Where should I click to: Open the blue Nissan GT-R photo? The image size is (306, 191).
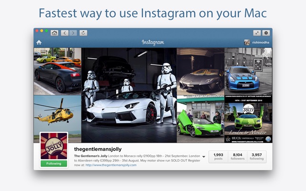pyautogui.click(x=248, y=71)
